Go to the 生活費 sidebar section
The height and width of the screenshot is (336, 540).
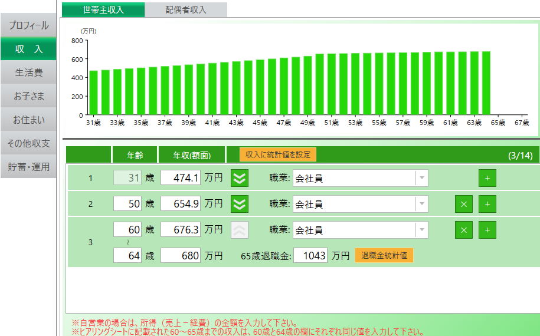coord(28,73)
